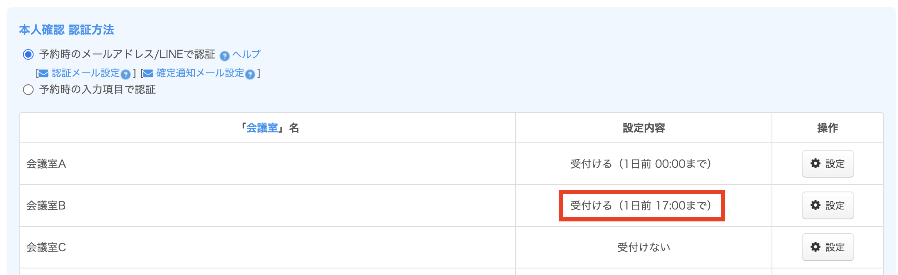The width and height of the screenshot is (898, 275).
Task: Click 会議室B highlighted setting value
Action: (x=641, y=205)
